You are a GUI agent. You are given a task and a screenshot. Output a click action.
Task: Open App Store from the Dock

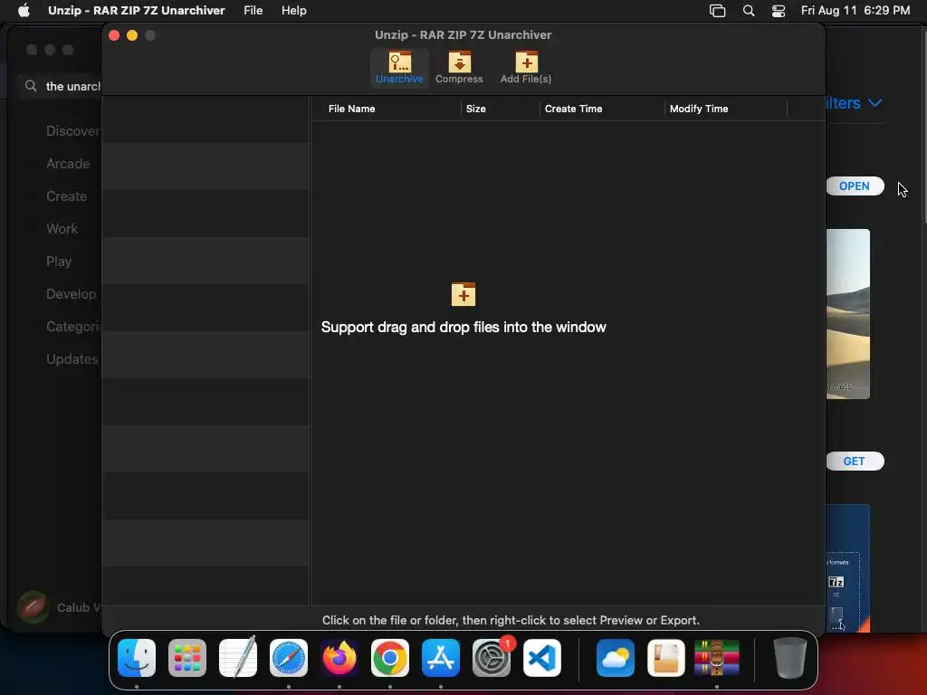point(441,657)
